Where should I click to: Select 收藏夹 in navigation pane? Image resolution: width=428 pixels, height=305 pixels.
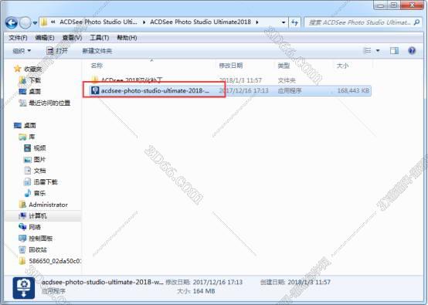(x=32, y=69)
